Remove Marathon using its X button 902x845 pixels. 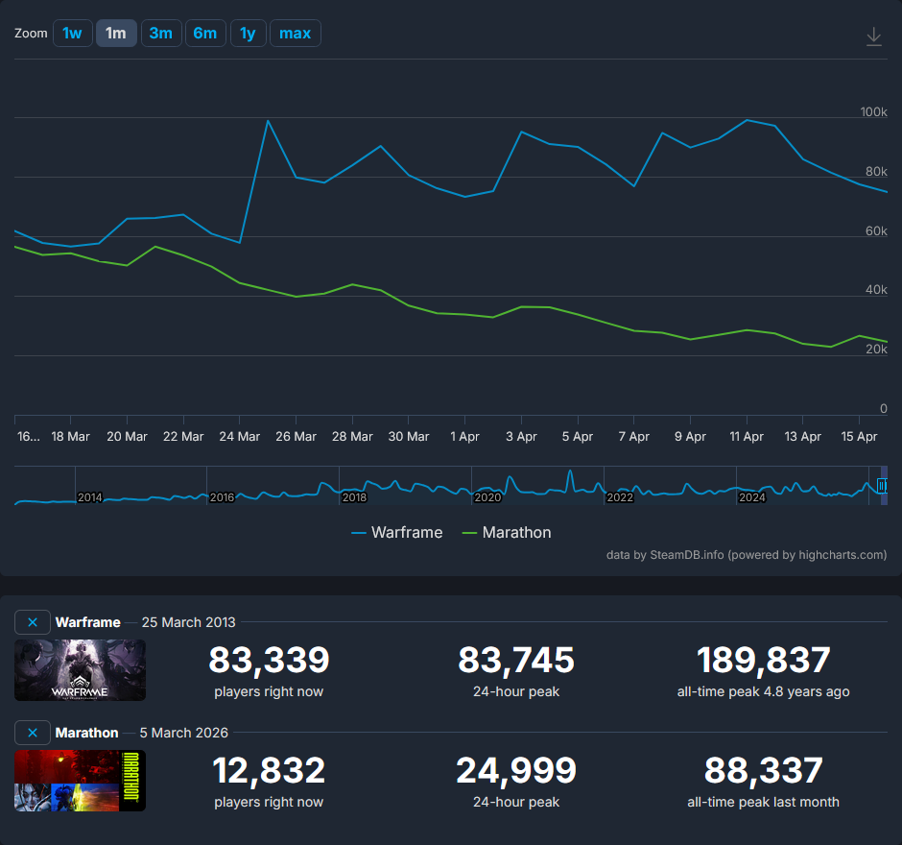(33, 733)
